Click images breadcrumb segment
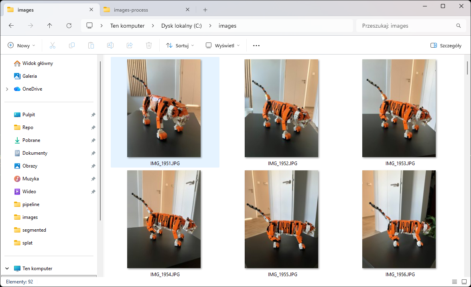 click(227, 26)
